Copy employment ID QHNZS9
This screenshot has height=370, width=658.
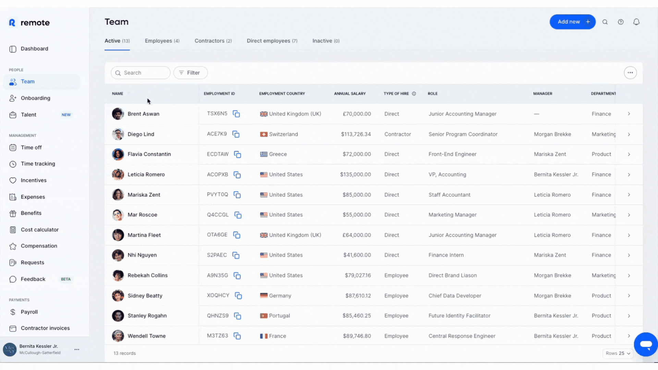[x=237, y=316]
